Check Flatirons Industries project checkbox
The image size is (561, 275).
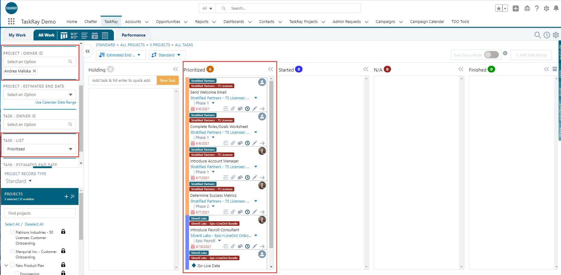12,232
